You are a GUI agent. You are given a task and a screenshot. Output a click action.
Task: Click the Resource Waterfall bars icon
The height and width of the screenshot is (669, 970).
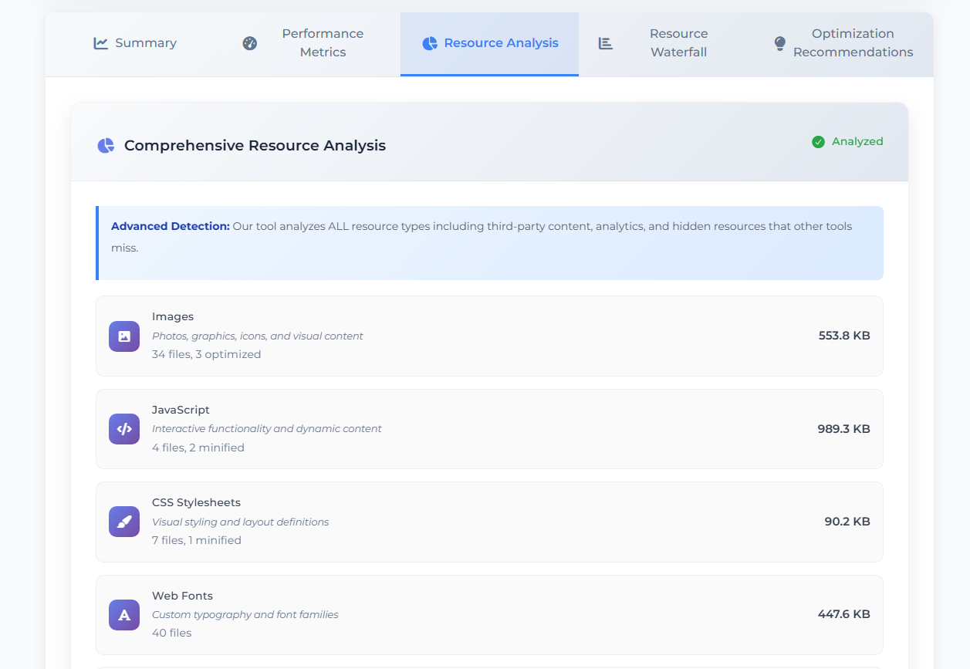coord(606,43)
